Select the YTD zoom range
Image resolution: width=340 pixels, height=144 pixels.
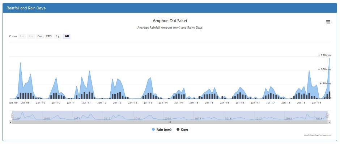point(48,36)
